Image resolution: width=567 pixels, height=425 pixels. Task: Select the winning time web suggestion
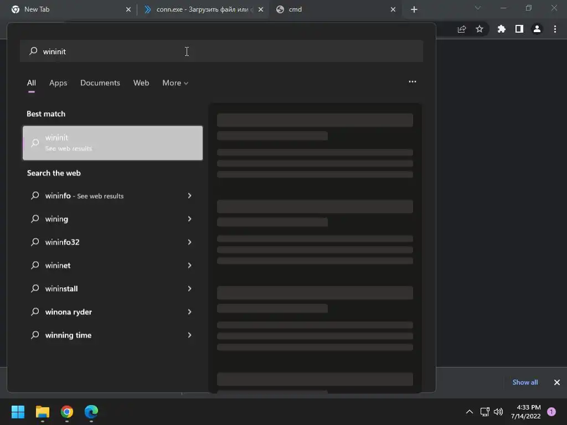112,335
